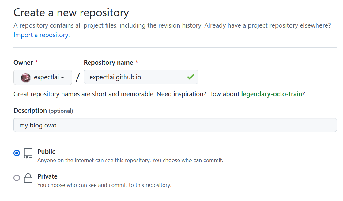Click text 'Great repository names are short and memorable'
Screen dimensions: 343x201
tap(84, 94)
